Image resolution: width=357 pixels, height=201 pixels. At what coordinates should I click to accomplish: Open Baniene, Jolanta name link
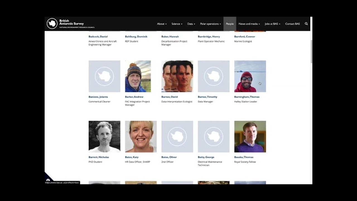98,97
